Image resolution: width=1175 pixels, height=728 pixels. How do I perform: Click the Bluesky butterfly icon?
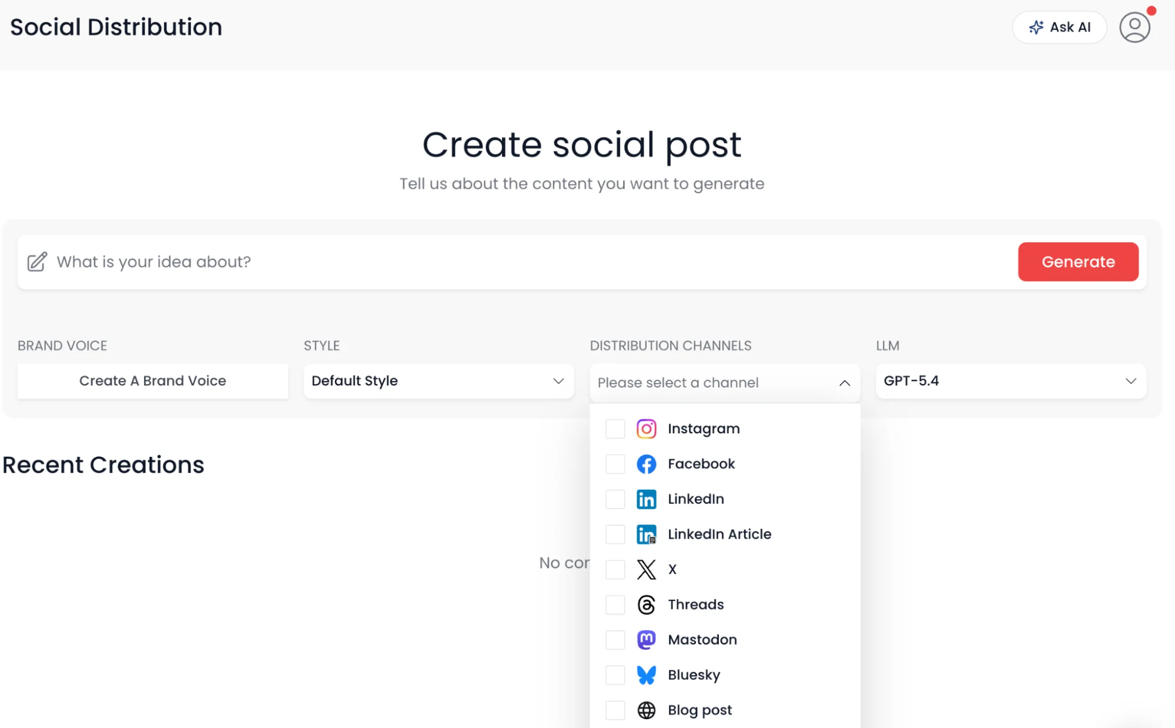click(646, 675)
